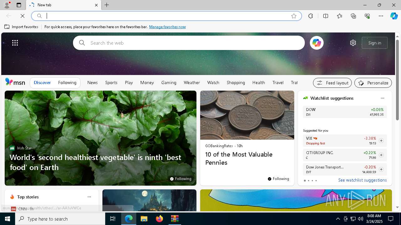Add CITIGROUP INC. to watchlist
Screen dimensions: 401x225
[381, 155]
